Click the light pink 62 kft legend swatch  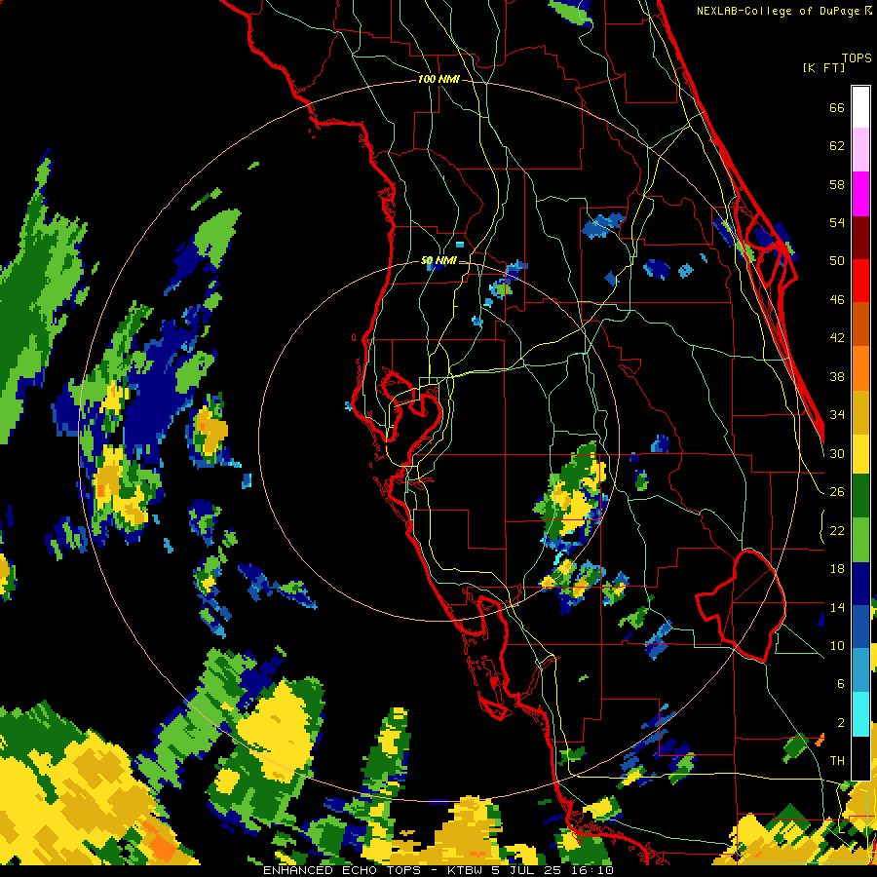860,149
